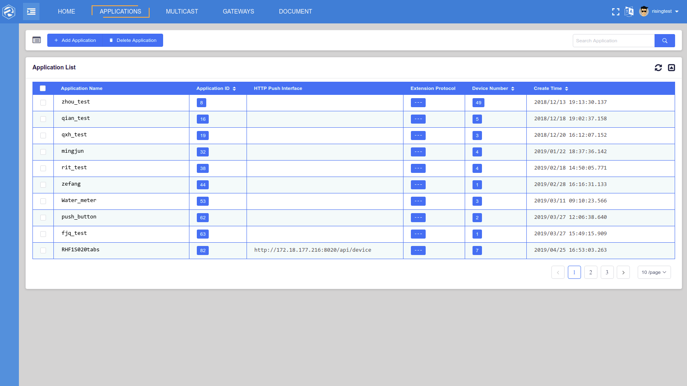Image resolution: width=687 pixels, height=386 pixels.
Task: Export the application list via the image icon
Action: point(671,67)
